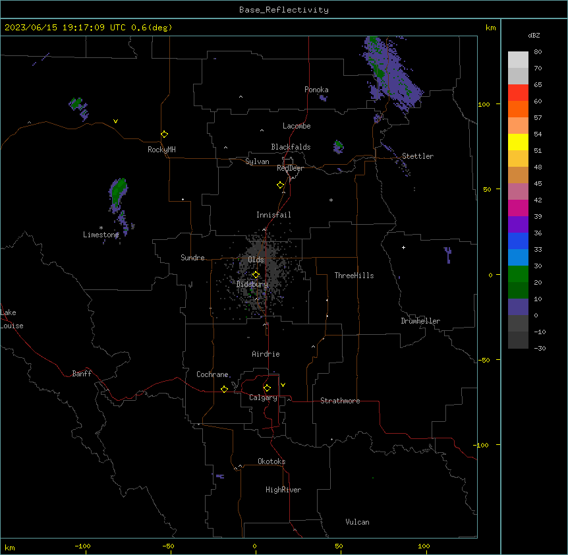
Task: Click the Sundre label
Action: [192, 258]
